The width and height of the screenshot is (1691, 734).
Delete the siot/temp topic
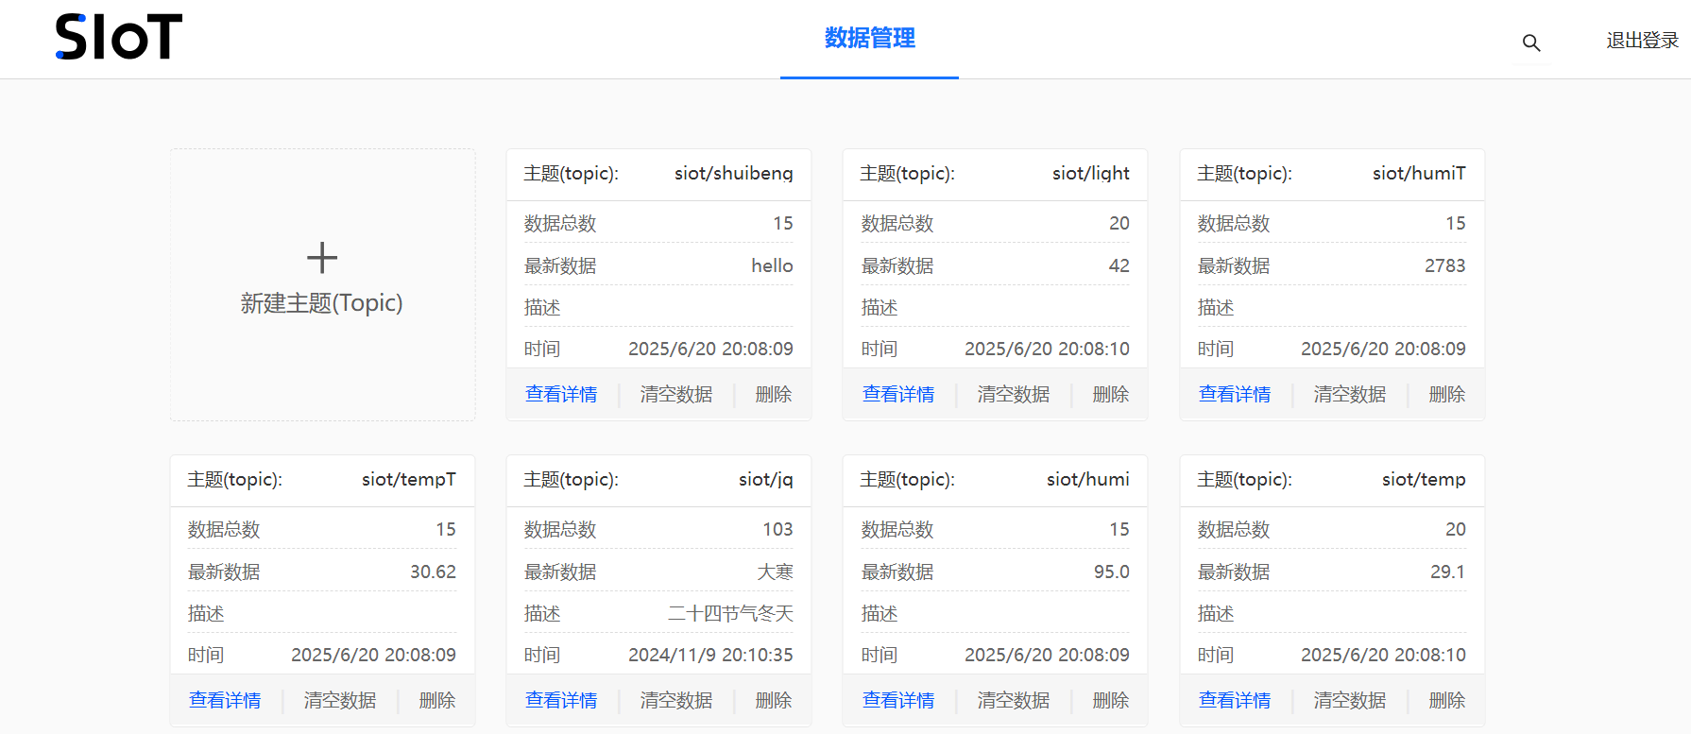[1447, 700]
